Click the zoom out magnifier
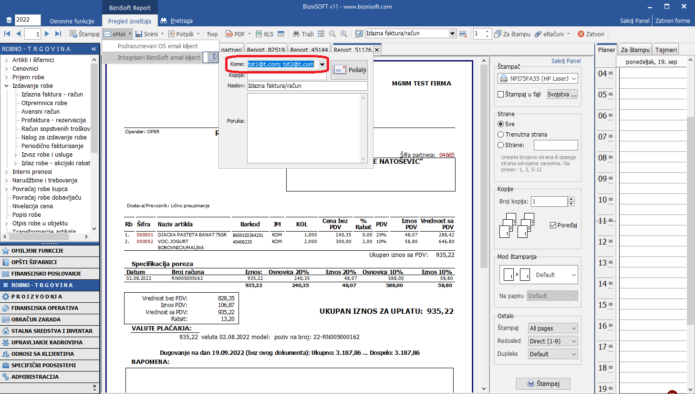The image size is (695, 394). click(332, 34)
